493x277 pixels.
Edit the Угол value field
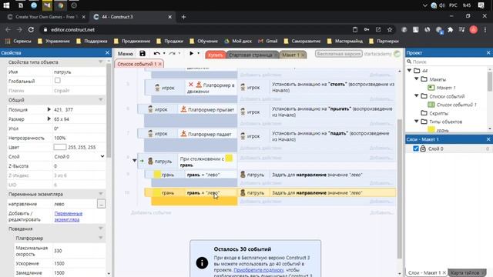click(79, 128)
